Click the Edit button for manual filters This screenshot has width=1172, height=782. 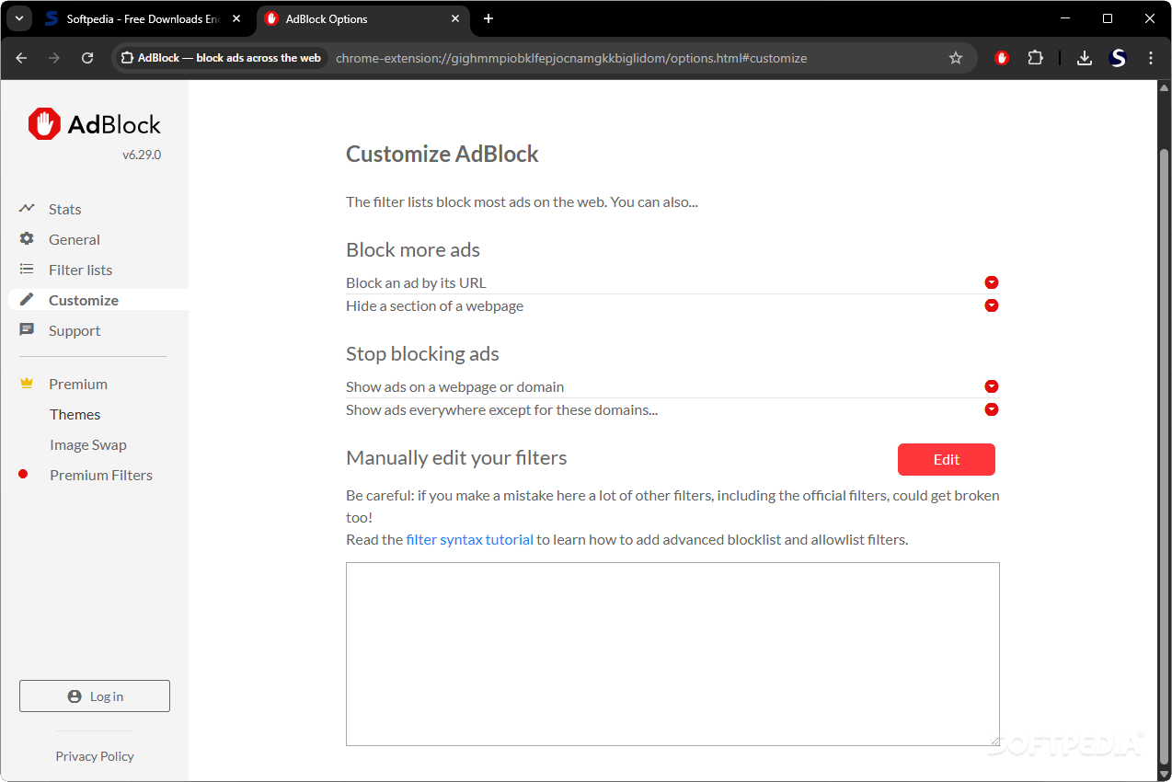946,459
